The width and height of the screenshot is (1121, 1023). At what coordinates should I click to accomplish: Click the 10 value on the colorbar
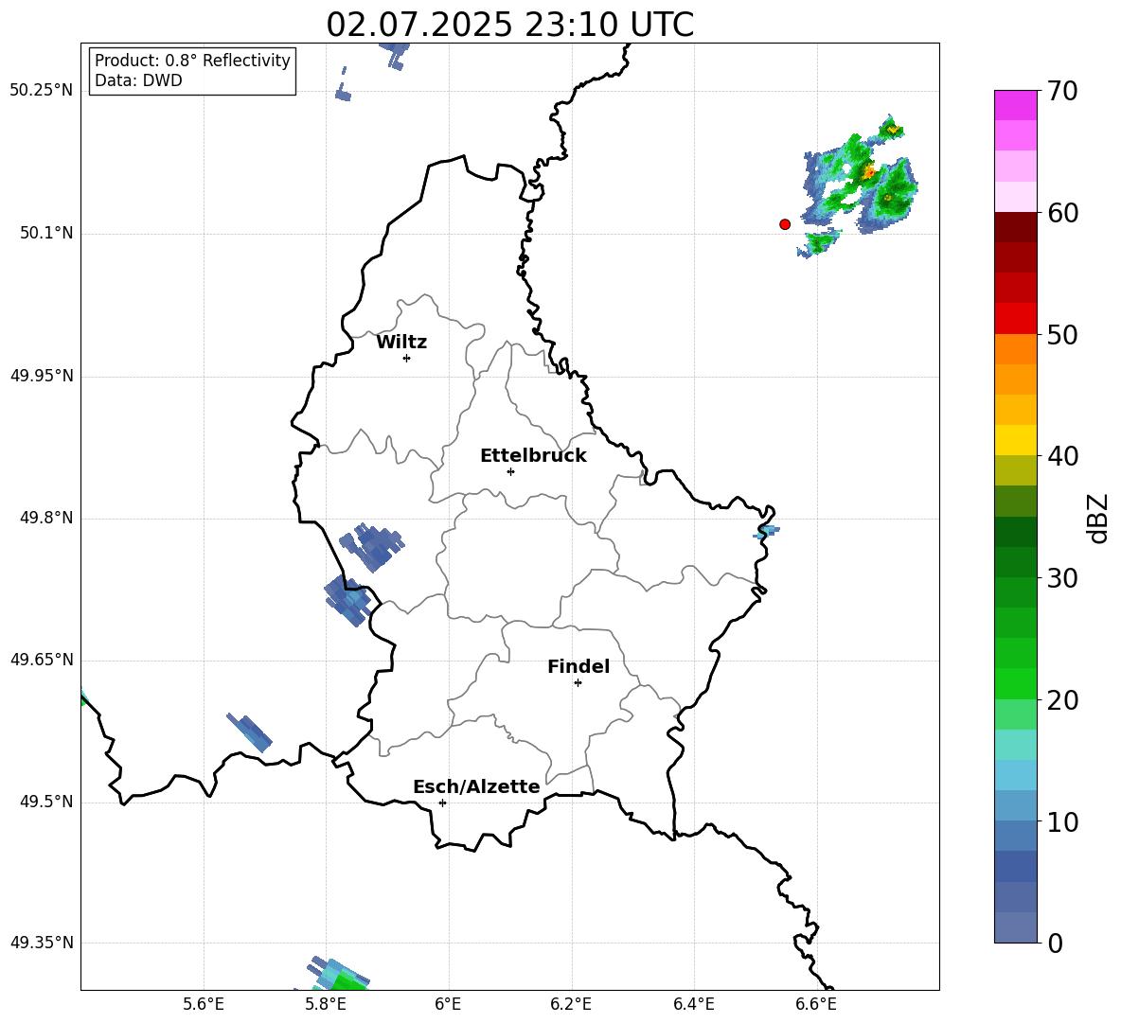pos(1062,821)
